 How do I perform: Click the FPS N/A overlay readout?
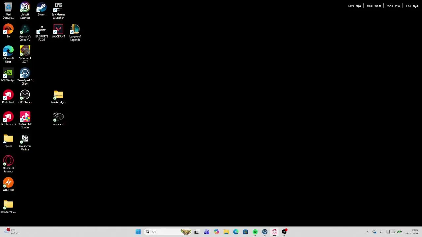click(x=355, y=6)
